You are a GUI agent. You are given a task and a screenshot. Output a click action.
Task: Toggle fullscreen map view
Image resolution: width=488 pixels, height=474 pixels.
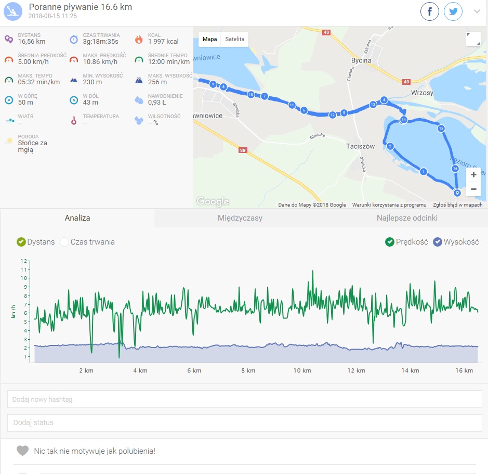[473, 39]
